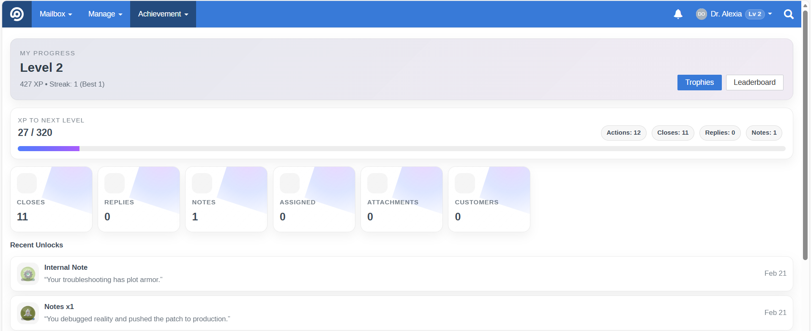Click the 27 / 320 XP value

click(x=35, y=133)
